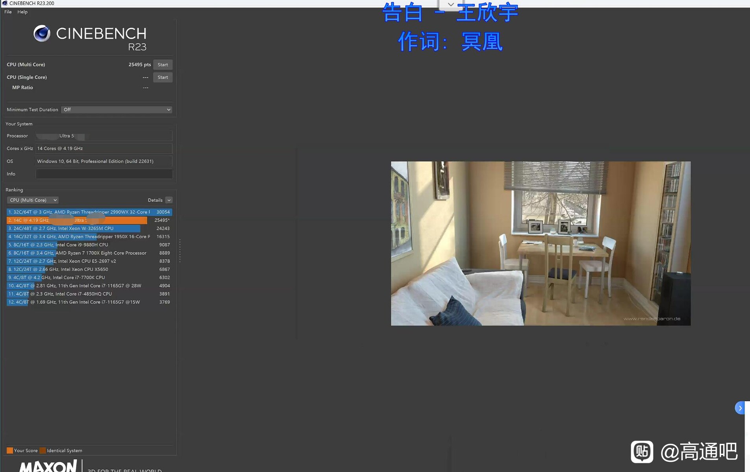Expand the top-center collapse chevron tab
The height and width of the screenshot is (472, 750).
[x=451, y=5]
